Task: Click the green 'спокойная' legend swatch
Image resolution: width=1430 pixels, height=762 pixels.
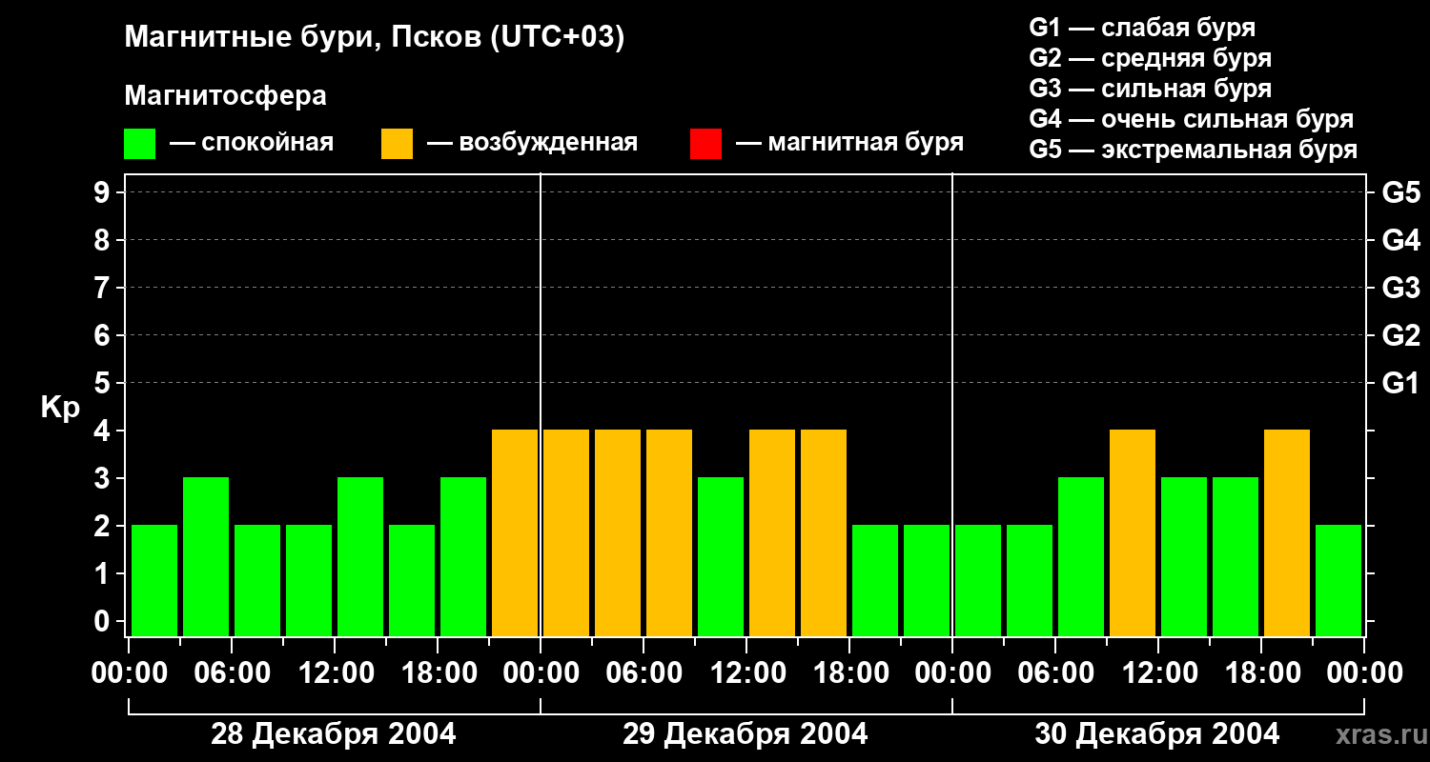Action: point(139,144)
